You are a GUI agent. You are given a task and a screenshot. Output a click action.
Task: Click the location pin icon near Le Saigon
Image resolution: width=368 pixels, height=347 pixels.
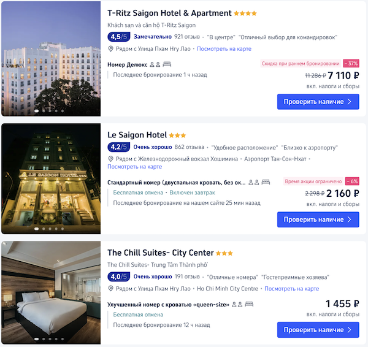[110, 159]
